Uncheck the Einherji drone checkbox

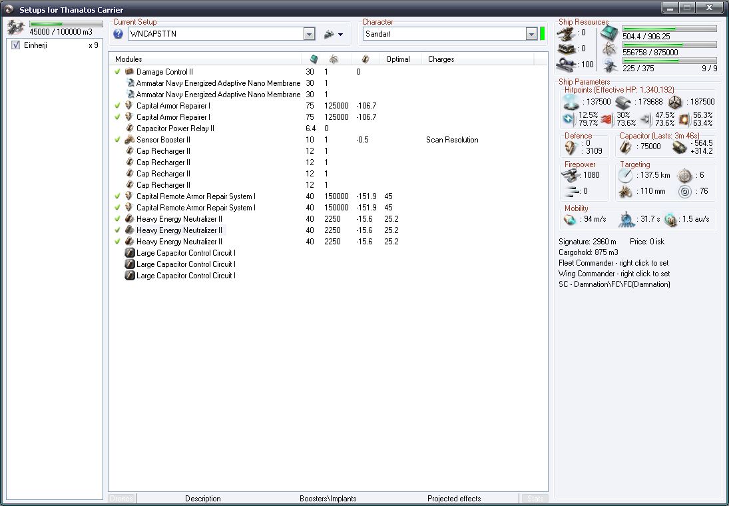click(16, 45)
